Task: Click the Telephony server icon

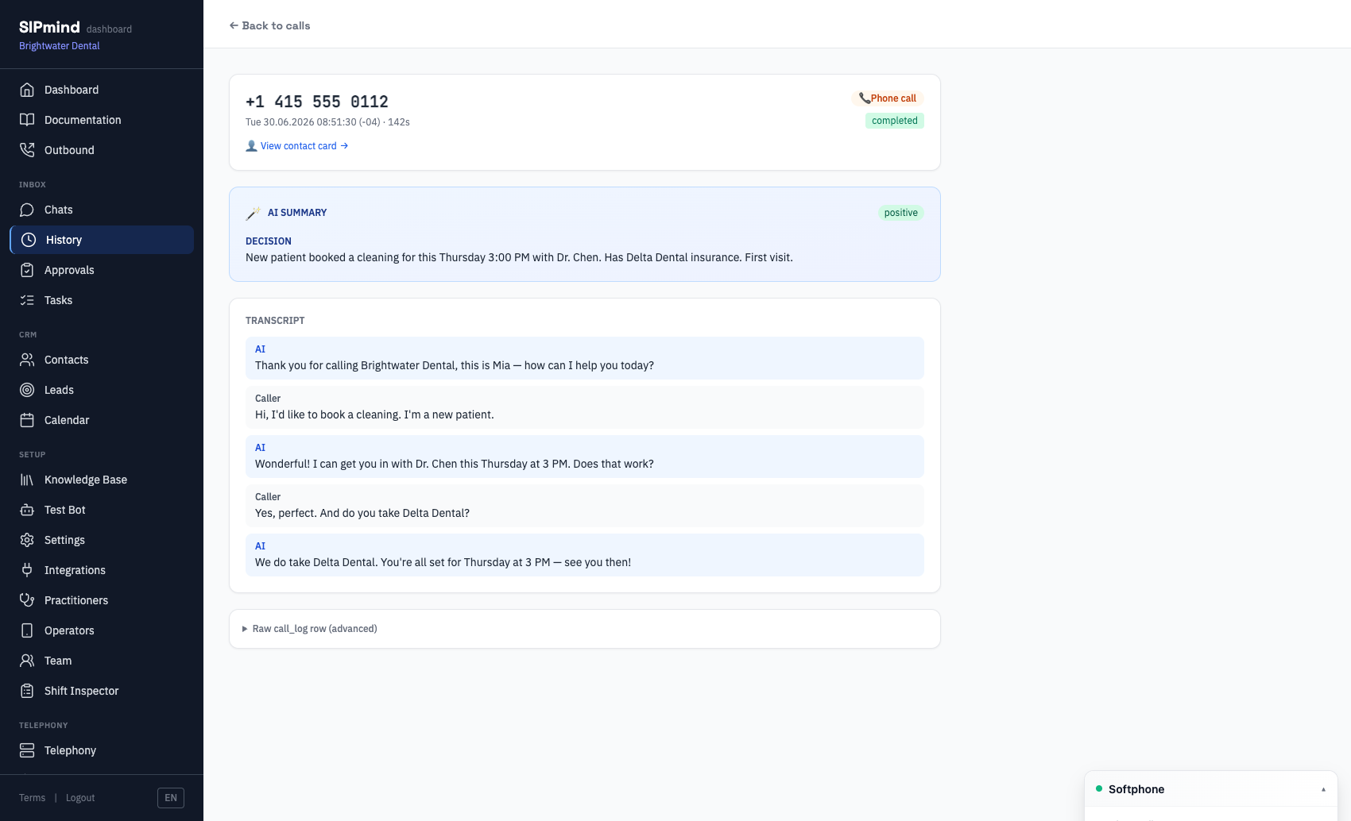Action: point(27,750)
